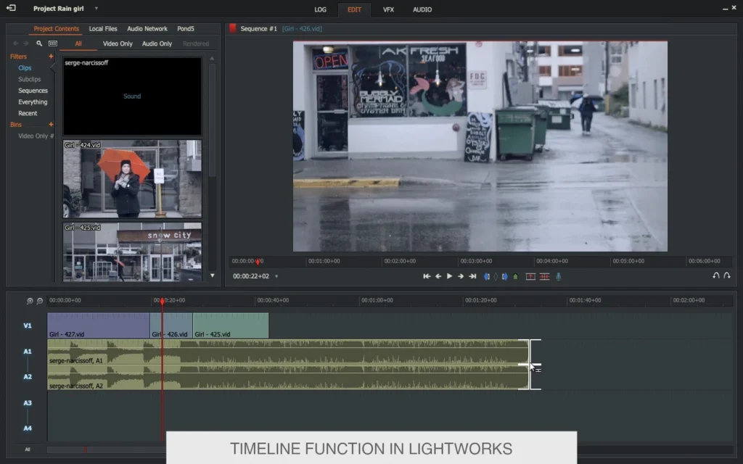Viewport: 743px width, 464px height.
Task: Filter by Audio Only
Action: 157,43
